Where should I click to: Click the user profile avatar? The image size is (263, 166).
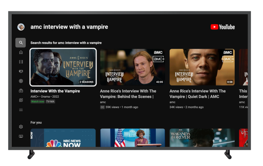(21, 27)
